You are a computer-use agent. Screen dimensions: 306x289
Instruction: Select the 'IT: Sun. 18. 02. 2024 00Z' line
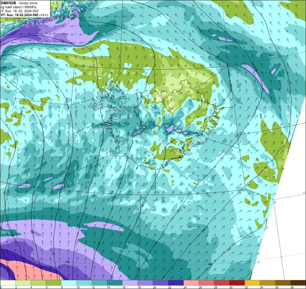(20, 11)
